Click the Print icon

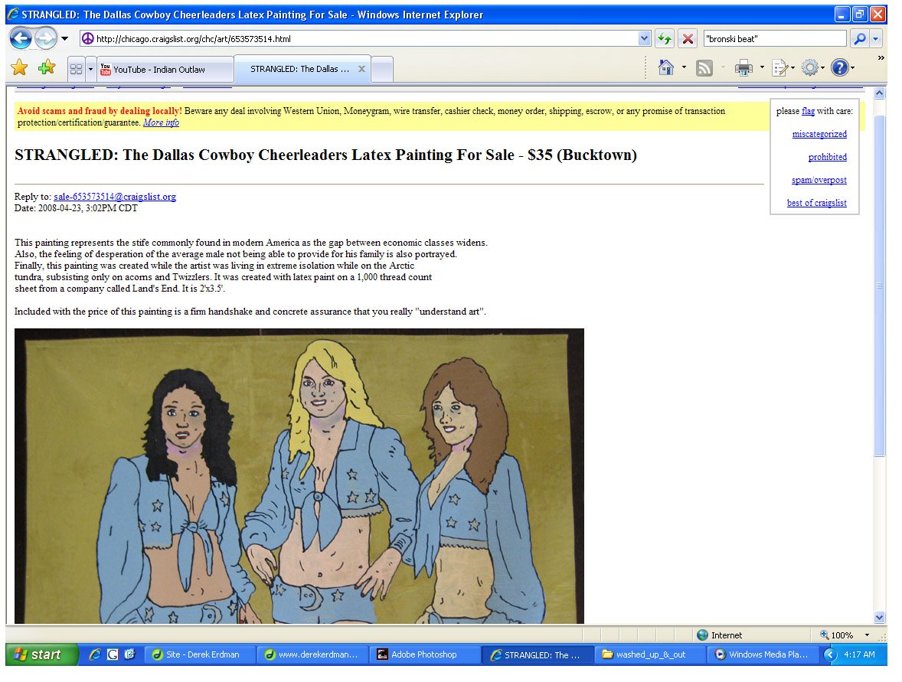(x=743, y=68)
